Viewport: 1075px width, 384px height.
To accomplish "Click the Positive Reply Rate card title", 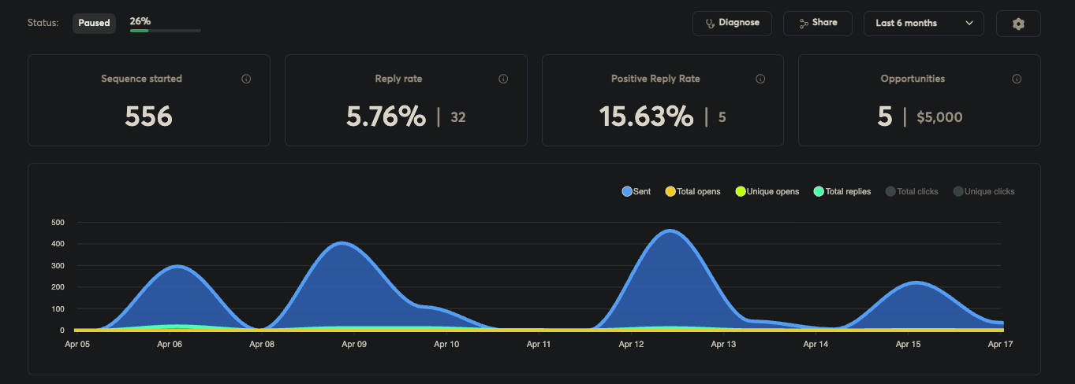I will 655,79.
